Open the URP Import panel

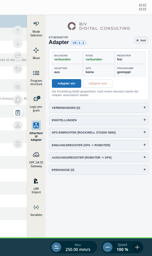click(x=36, y=186)
